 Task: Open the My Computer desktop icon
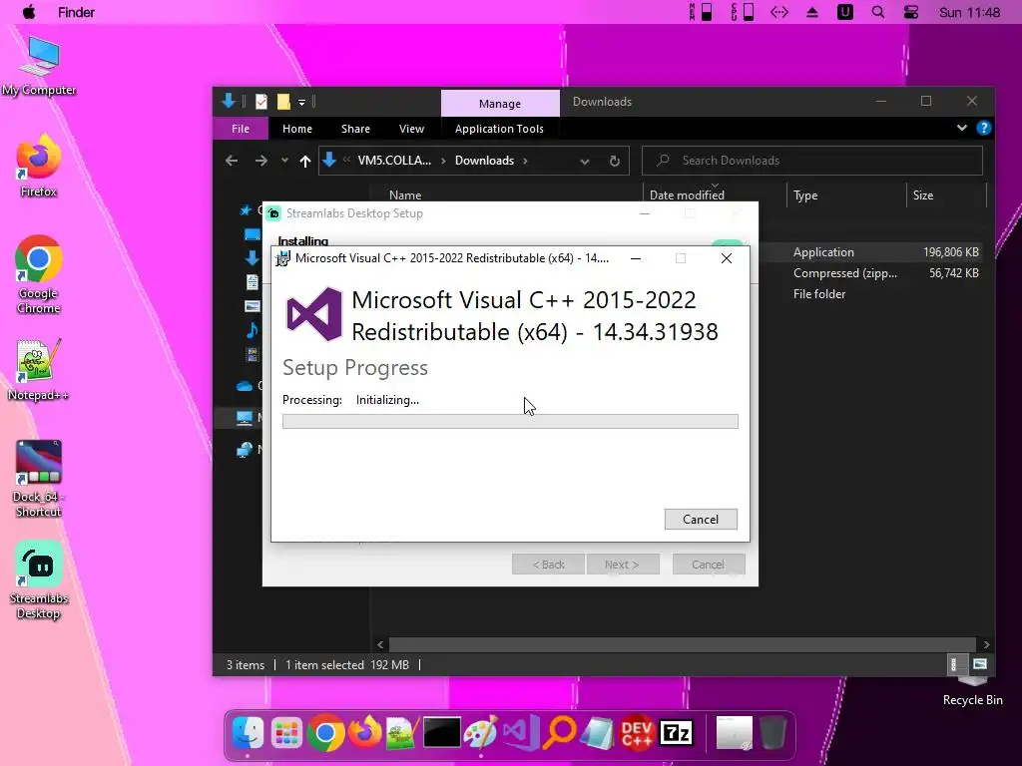click(39, 67)
